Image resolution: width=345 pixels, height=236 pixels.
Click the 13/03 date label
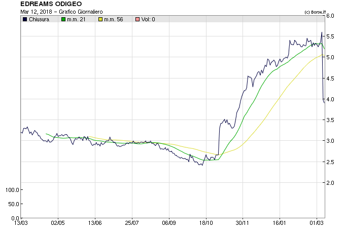click(21, 223)
